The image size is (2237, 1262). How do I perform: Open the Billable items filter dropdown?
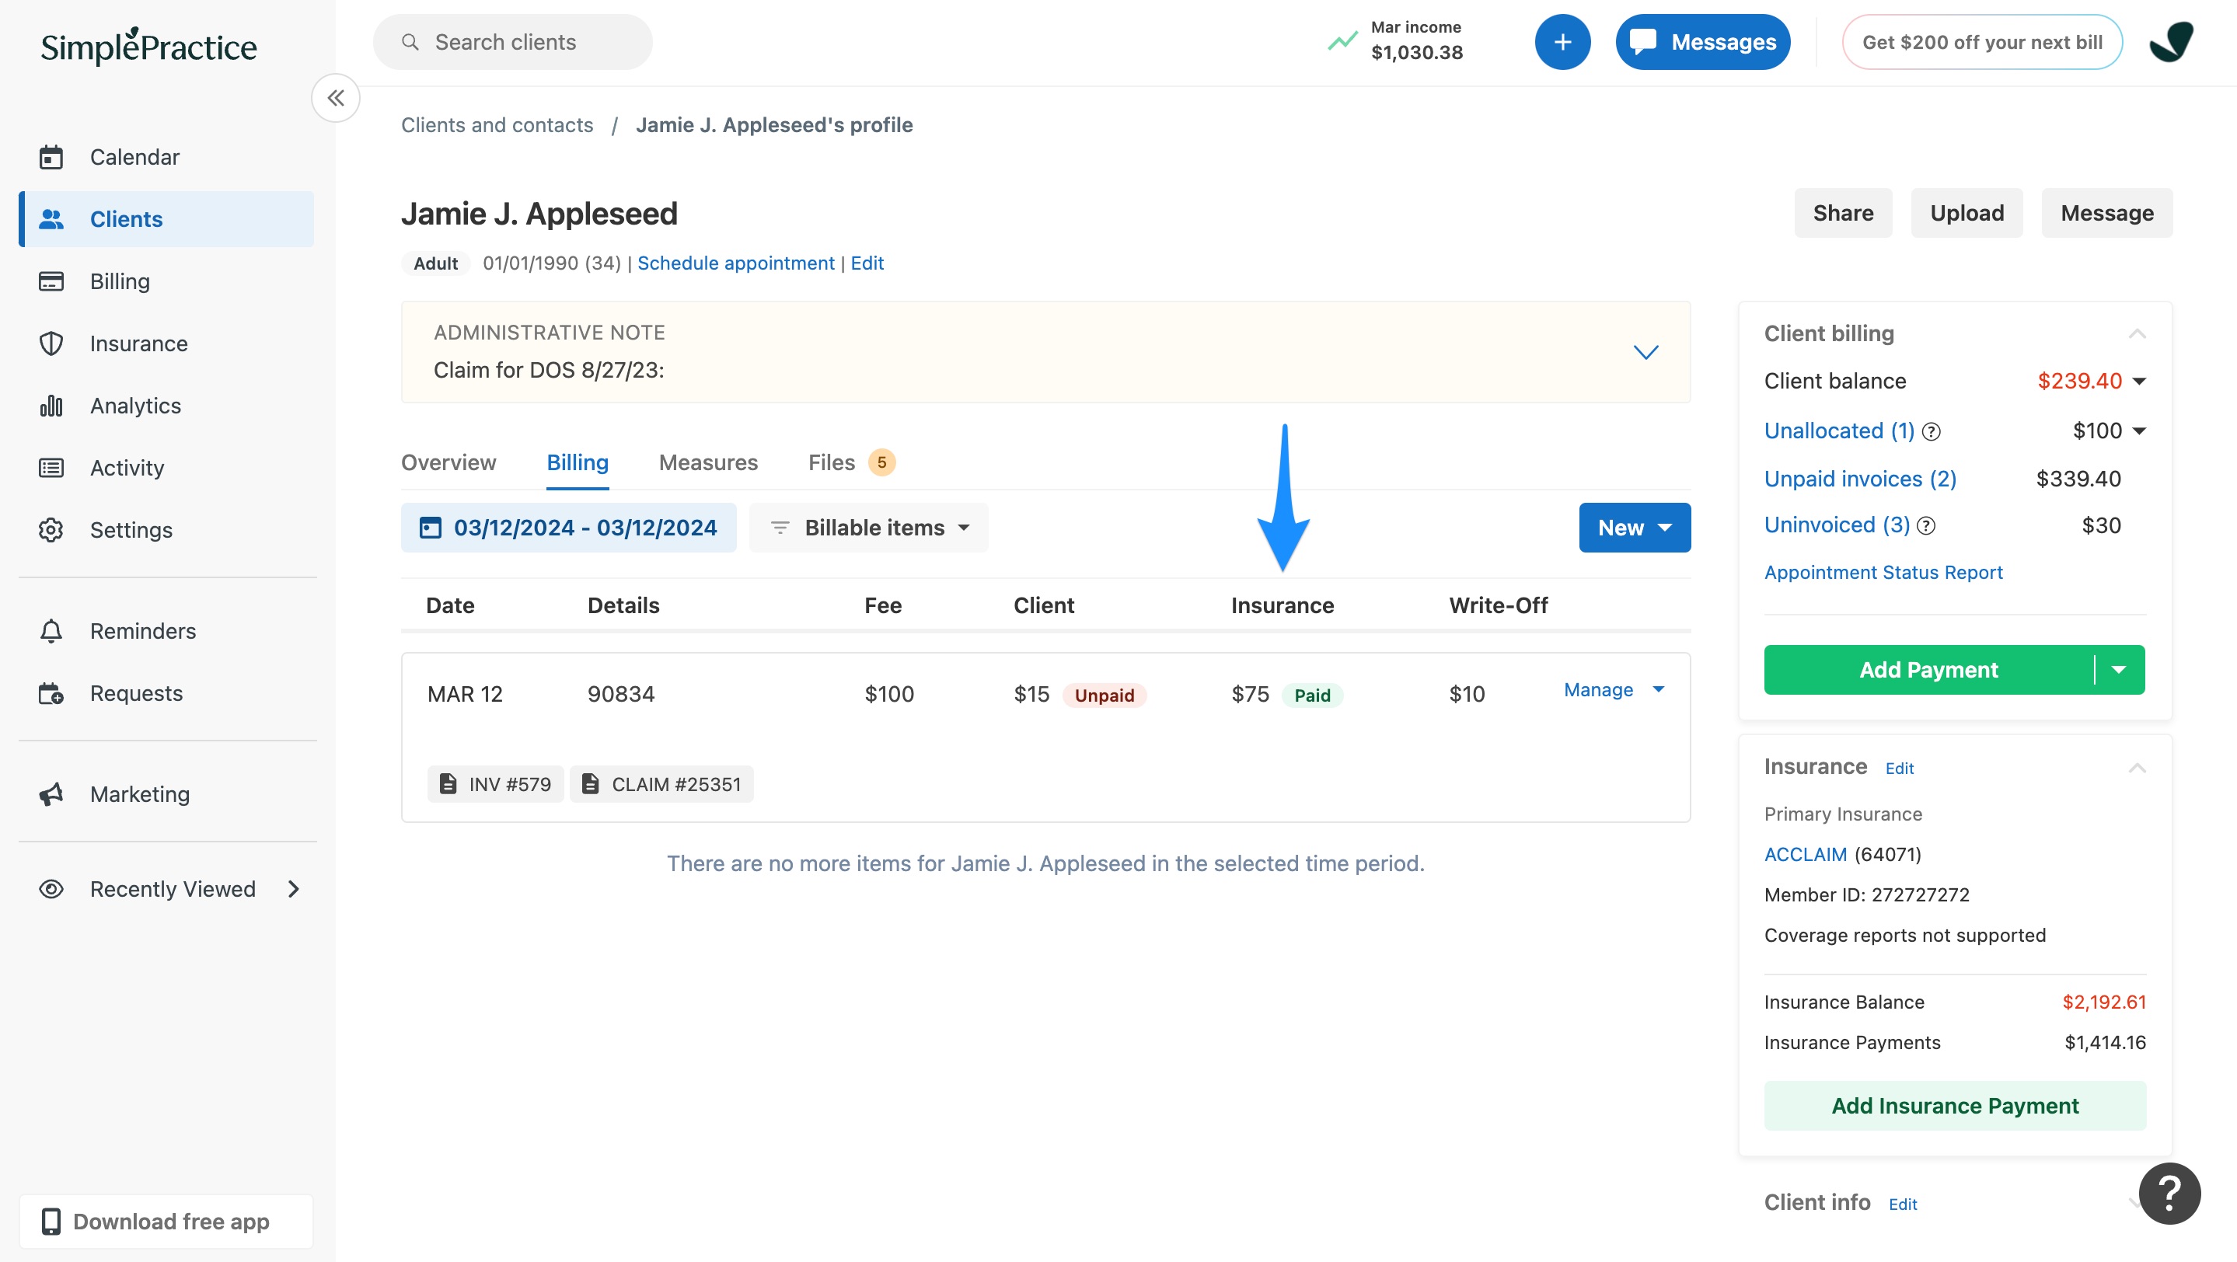click(868, 528)
